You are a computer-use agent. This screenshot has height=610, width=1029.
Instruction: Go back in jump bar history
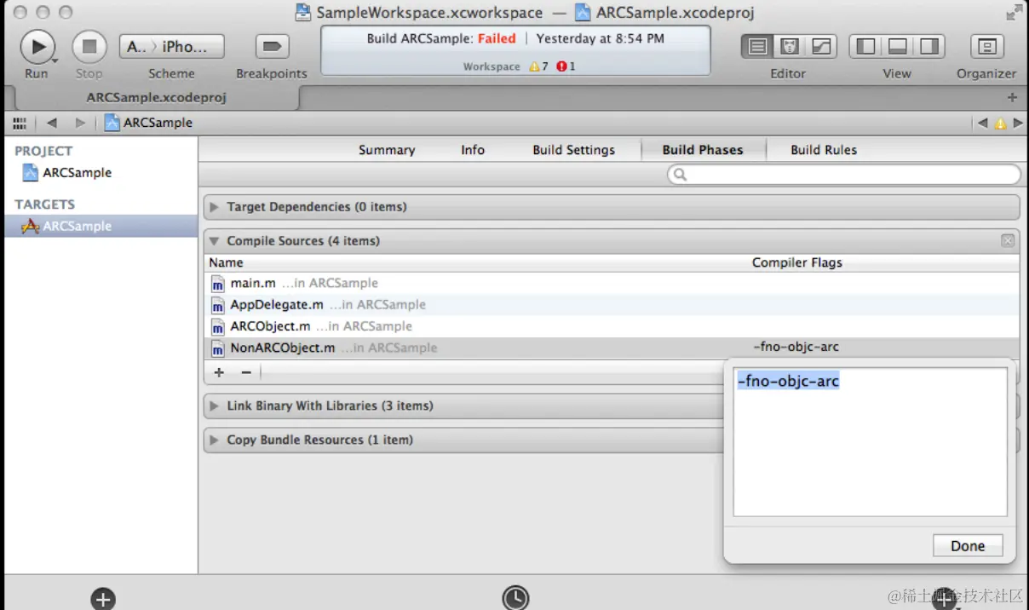tap(52, 123)
